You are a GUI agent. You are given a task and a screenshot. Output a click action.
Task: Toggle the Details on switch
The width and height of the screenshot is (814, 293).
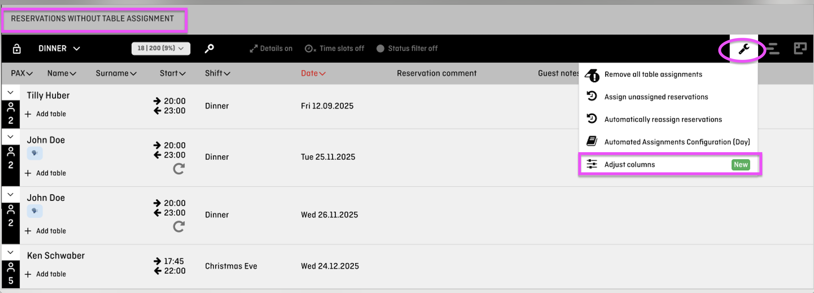[271, 49]
